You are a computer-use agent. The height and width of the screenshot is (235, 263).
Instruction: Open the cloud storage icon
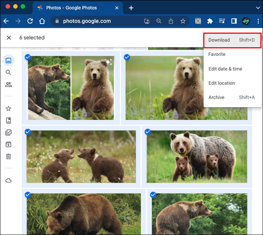point(8,181)
